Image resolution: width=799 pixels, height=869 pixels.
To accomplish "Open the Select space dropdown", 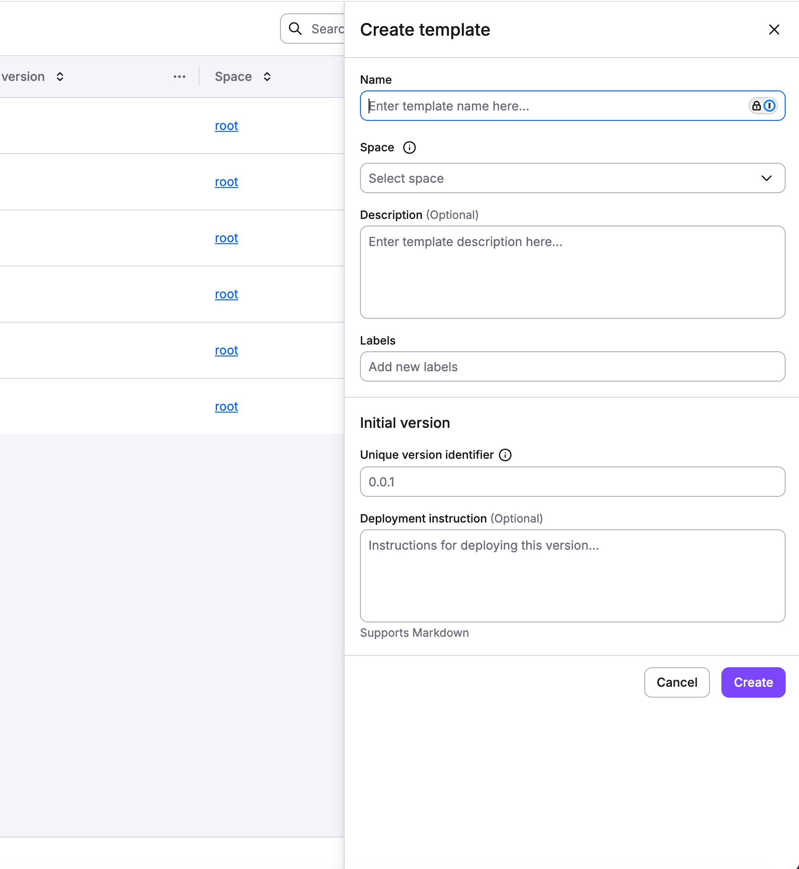I will click(x=562, y=178).
